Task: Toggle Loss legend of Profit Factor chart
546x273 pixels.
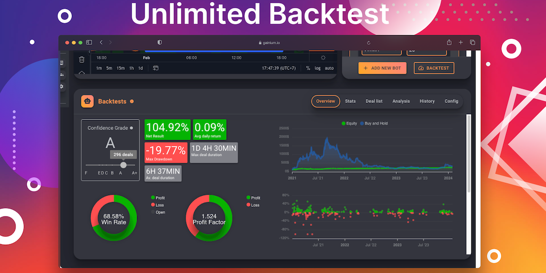Action: [x=252, y=205]
